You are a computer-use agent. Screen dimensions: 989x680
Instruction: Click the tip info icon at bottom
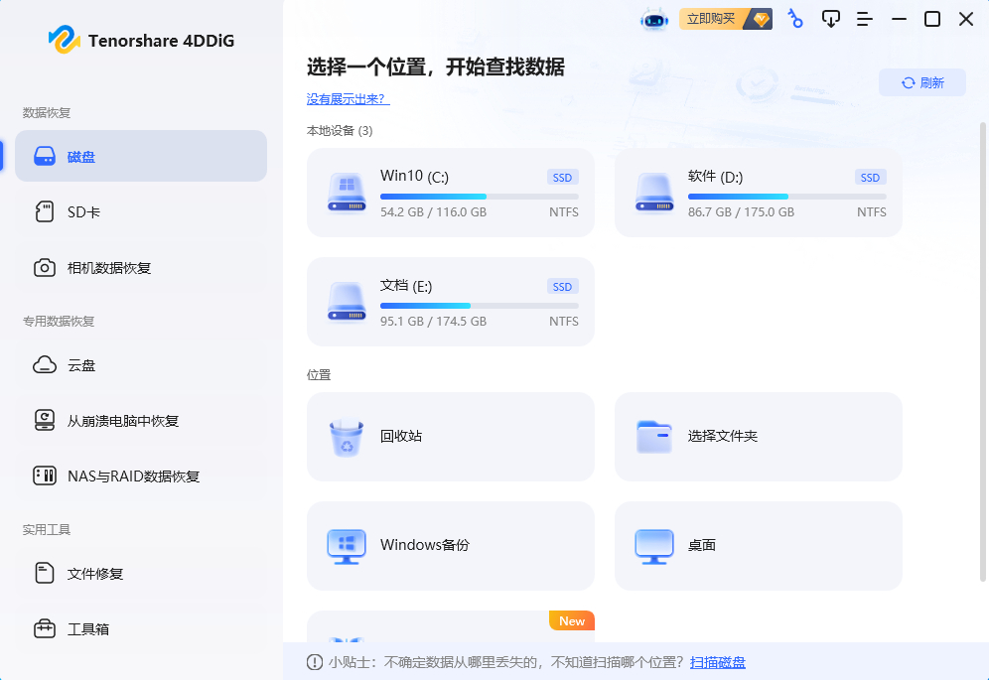click(x=315, y=662)
